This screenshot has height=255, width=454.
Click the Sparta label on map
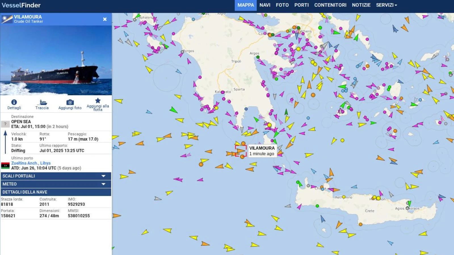click(x=239, y=89)
